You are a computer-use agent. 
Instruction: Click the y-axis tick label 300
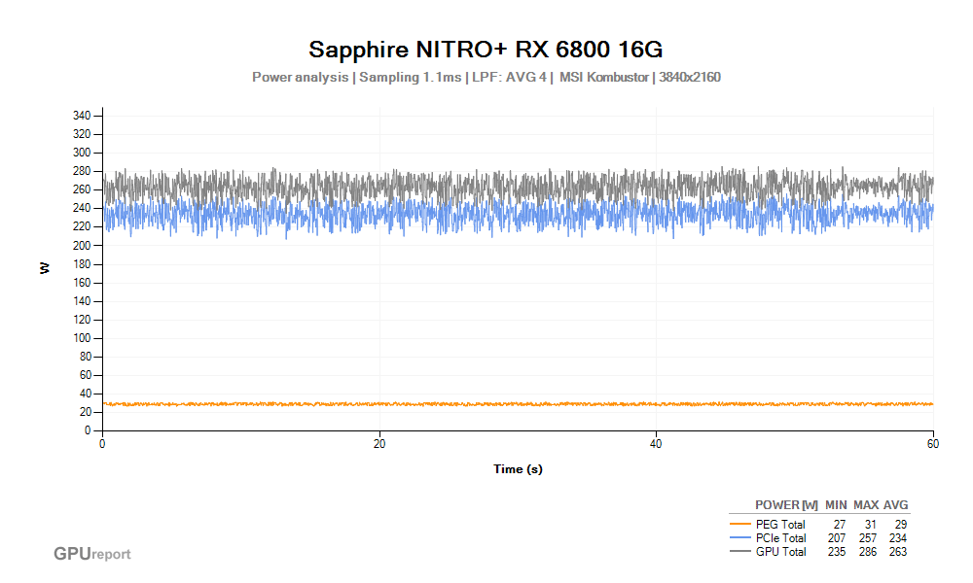82,153
